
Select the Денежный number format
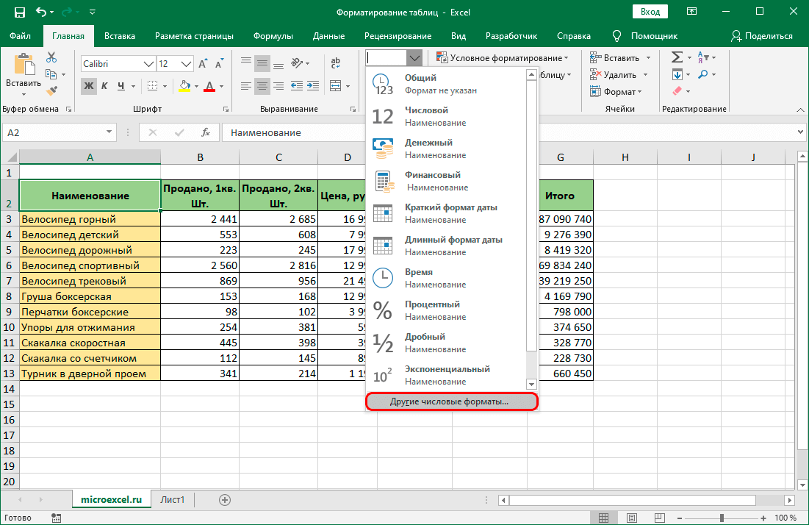447,149
